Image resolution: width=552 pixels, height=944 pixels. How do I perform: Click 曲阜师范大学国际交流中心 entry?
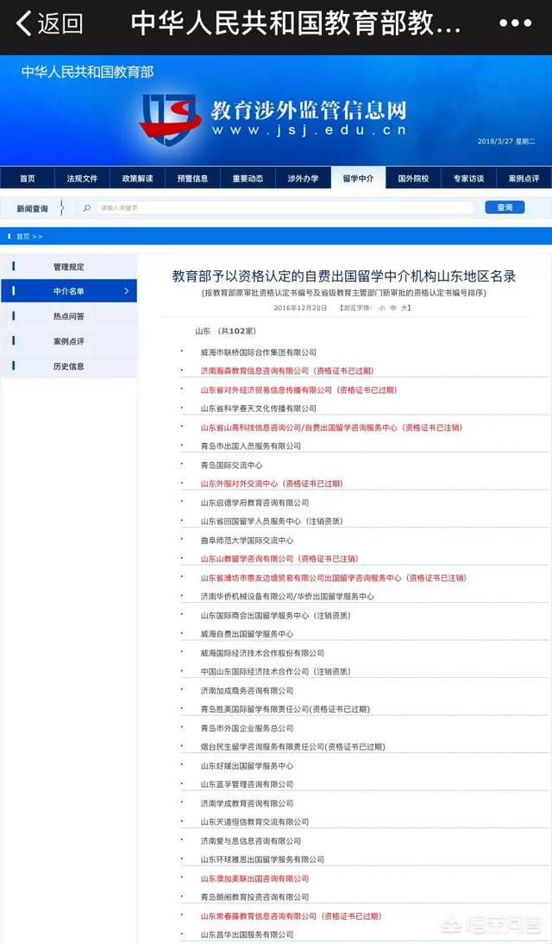(x=248, y=541)
